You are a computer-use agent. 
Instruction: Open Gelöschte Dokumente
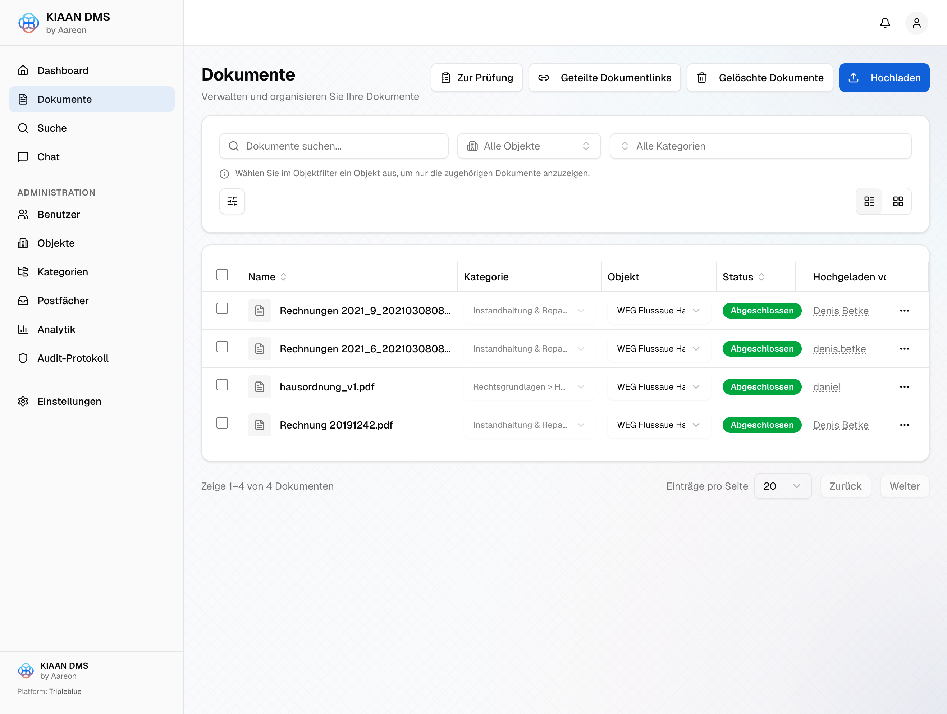[760, 78]
